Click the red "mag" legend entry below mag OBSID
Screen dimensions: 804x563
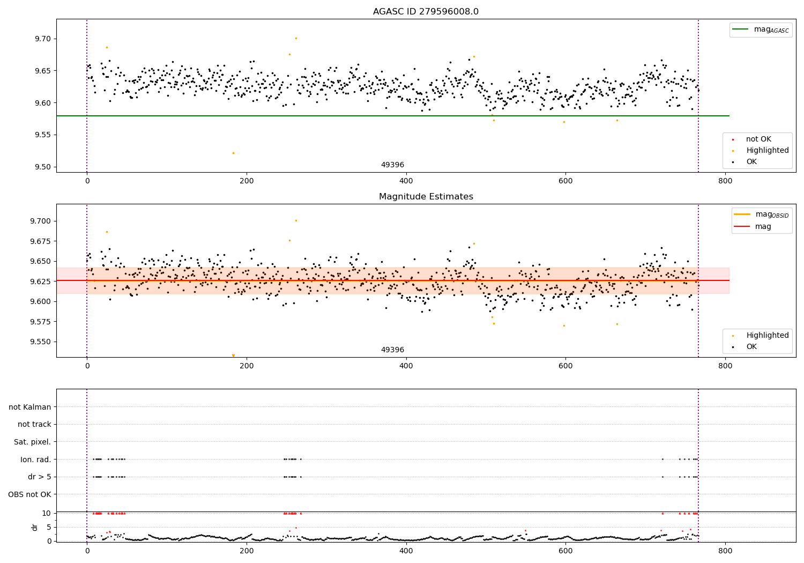753,227
